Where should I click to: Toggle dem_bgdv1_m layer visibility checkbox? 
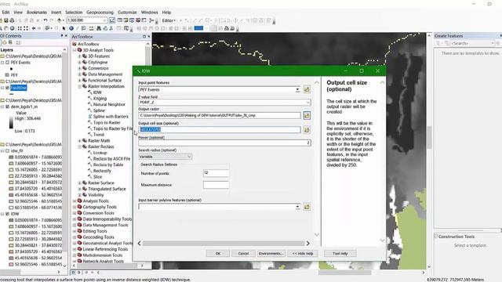coord(7,107)
